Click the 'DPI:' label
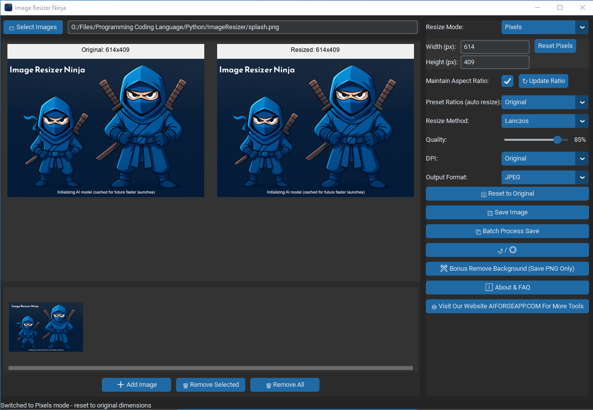 pyautogui.click(x=431, y=159)
